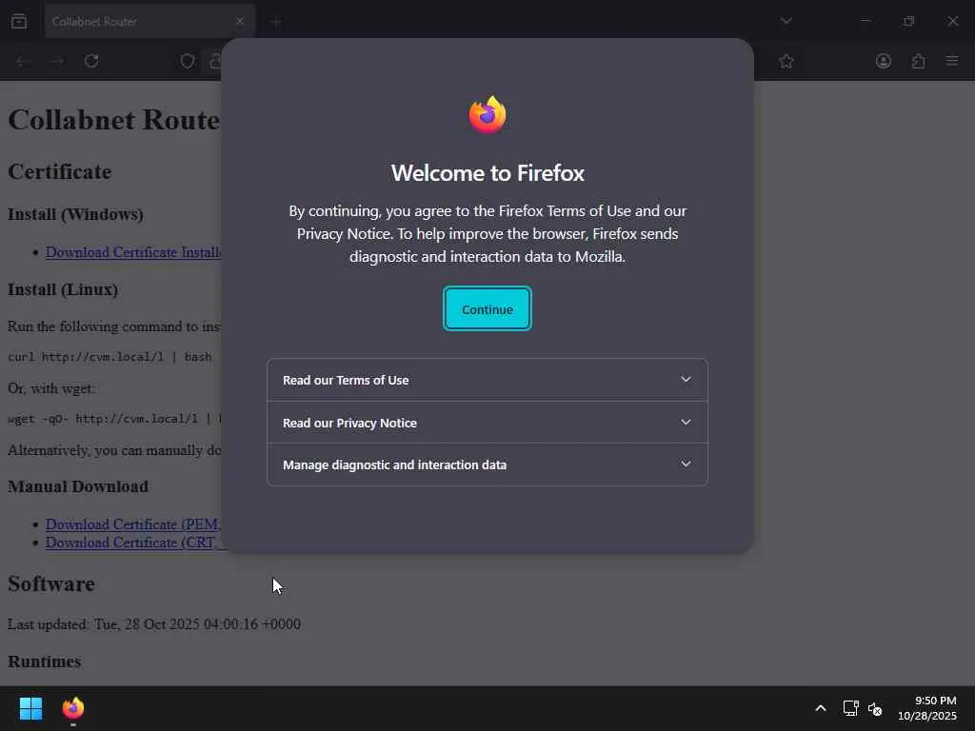
Task: Open the list all tabs chevron
Action: [x=786, y=21]
